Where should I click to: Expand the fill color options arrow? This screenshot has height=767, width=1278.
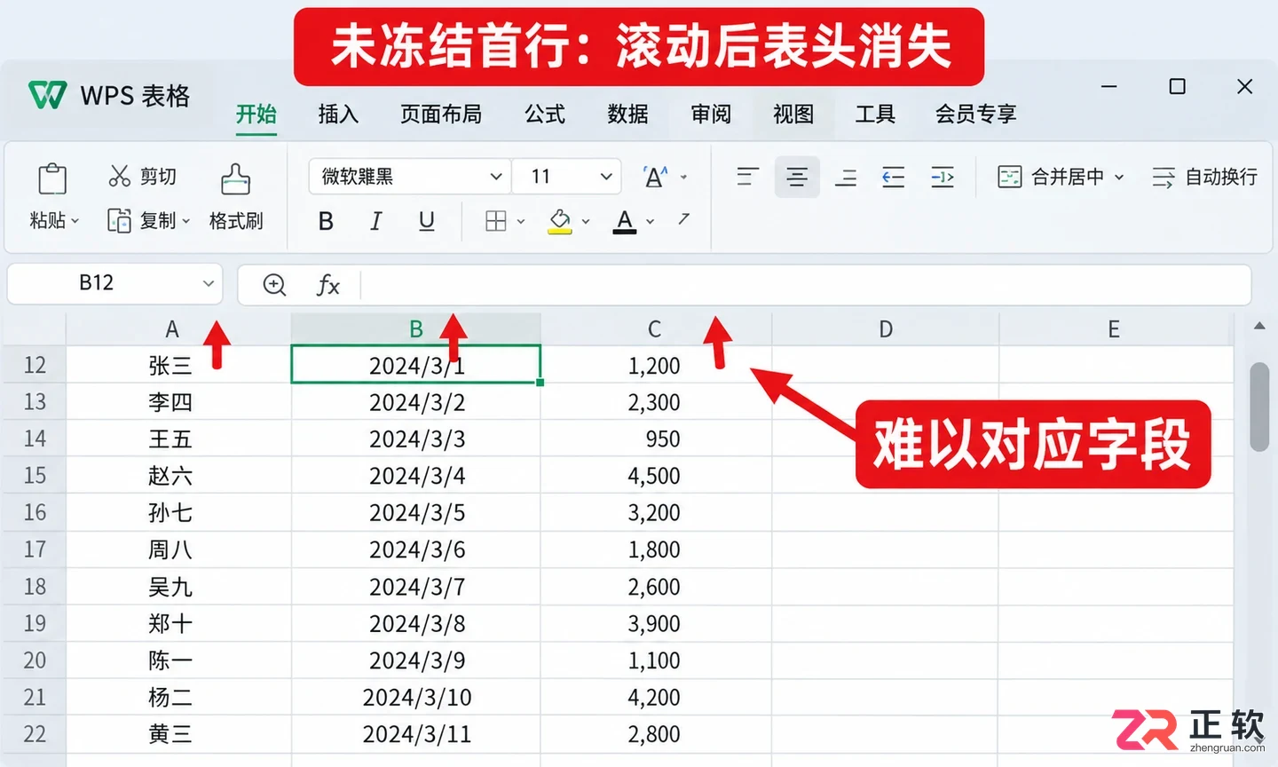(586, 221)
